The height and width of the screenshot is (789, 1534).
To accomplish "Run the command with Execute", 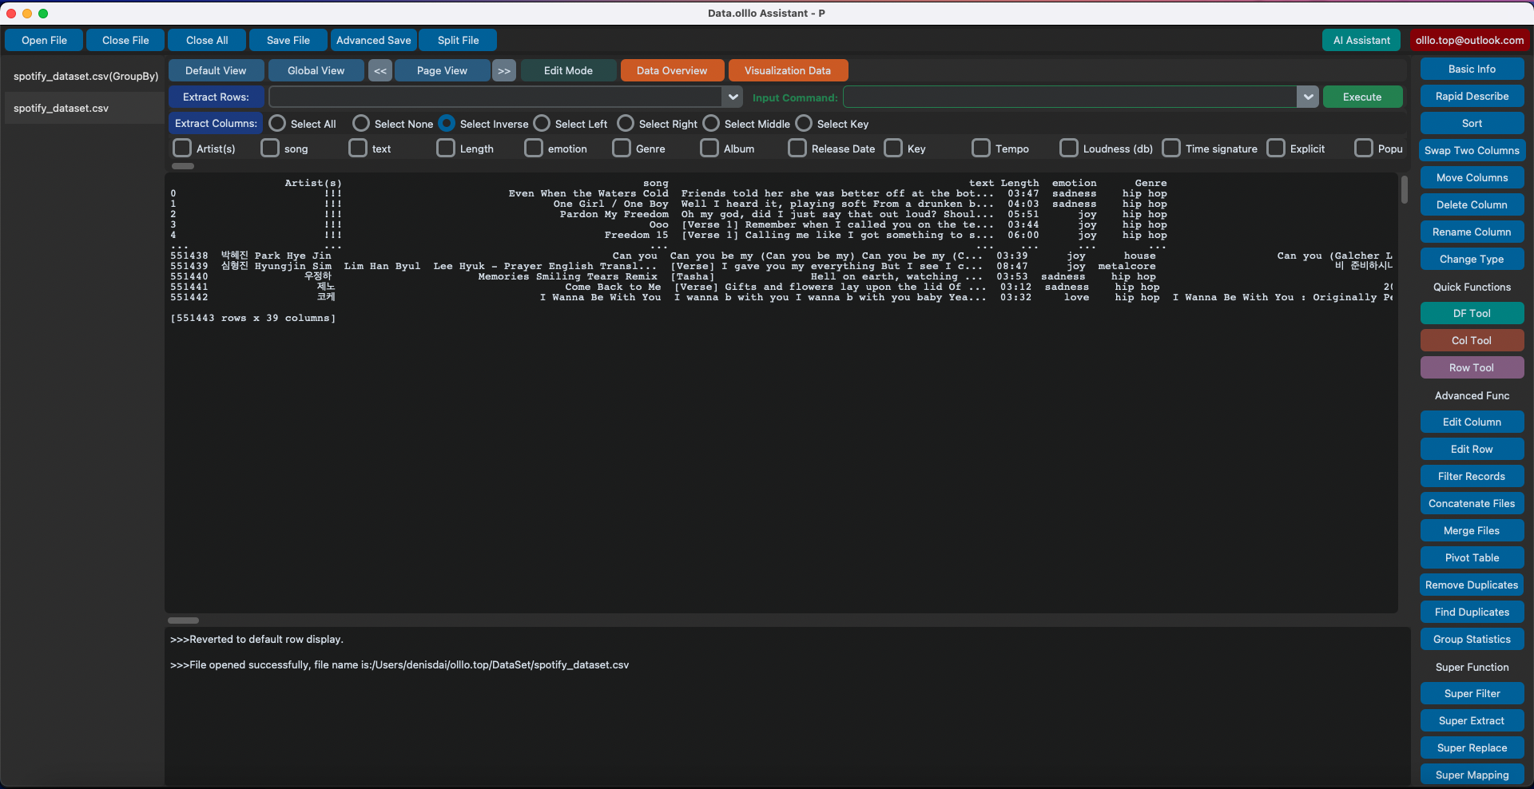I will tap(1362, 97).
